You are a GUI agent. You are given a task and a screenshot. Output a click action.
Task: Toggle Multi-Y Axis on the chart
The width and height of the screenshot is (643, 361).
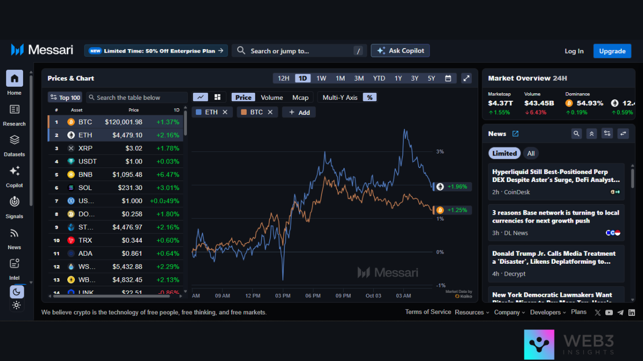pyautogui.click(x=340, y=97)
